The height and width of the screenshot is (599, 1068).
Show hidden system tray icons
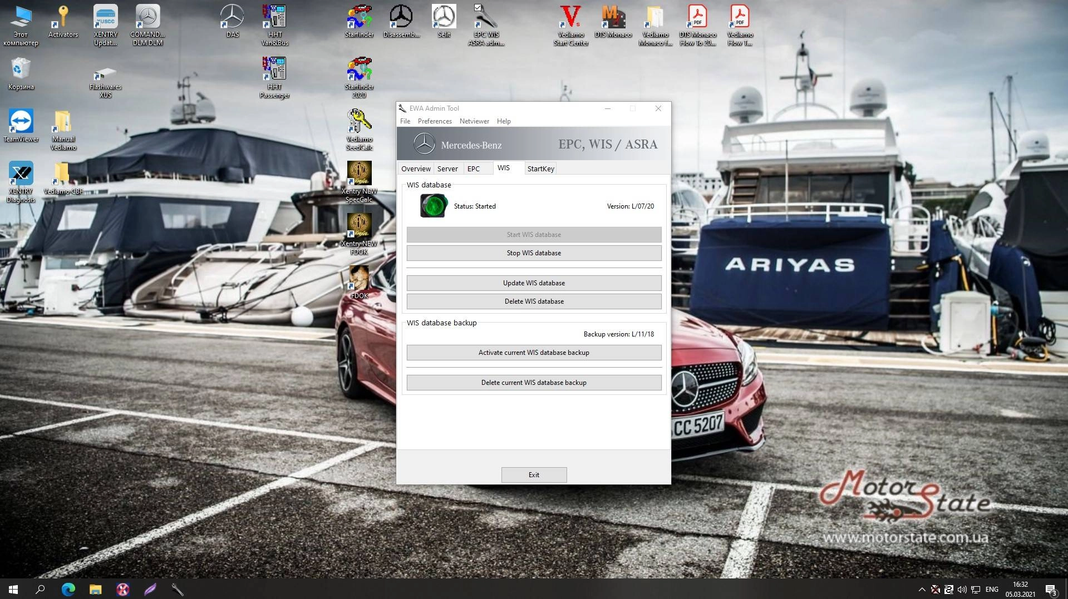click(x=922, y=590)
